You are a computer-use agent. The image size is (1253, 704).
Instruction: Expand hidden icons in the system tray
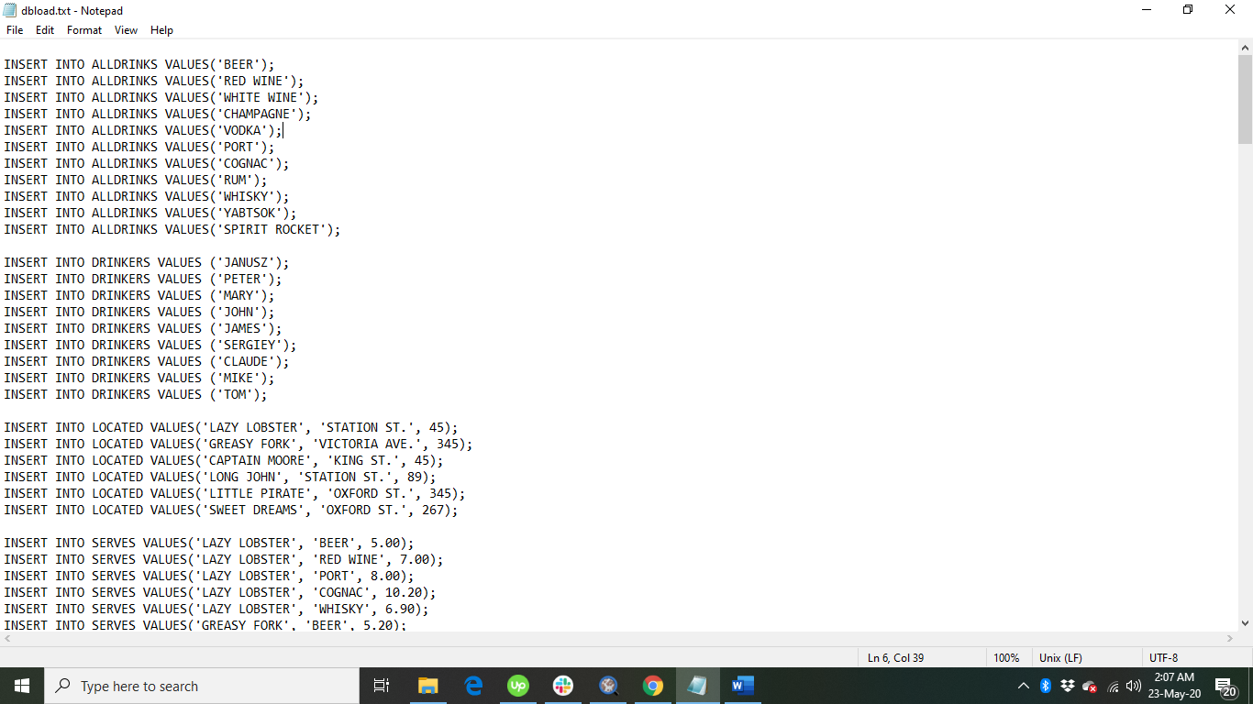coord(1023,685)
